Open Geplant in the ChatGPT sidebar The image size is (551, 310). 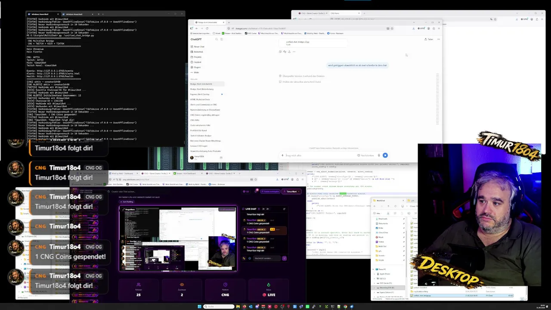[x=196, y=62]
